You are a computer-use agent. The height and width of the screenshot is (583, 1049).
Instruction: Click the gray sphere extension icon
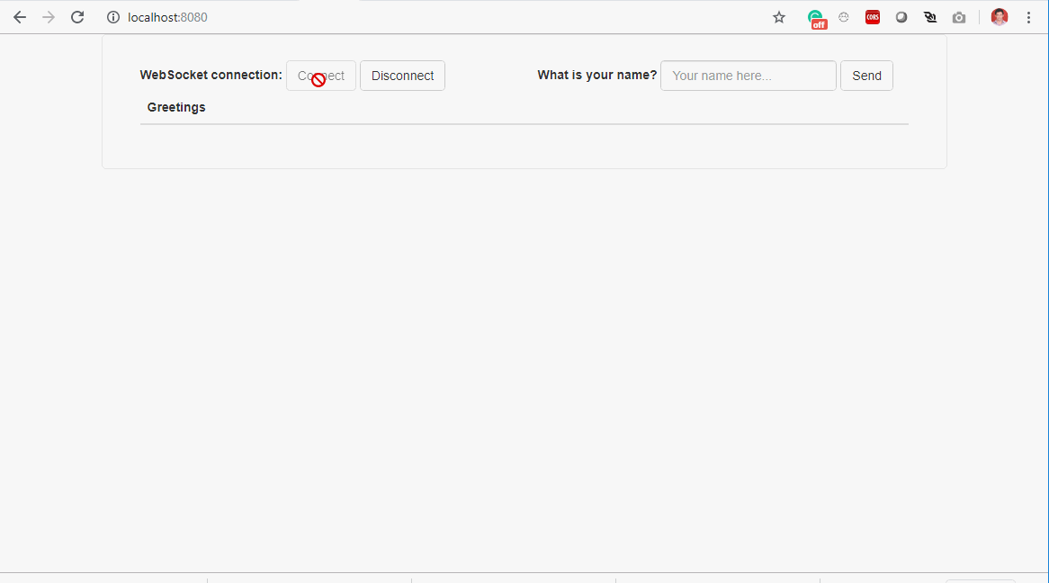point(901,17)
